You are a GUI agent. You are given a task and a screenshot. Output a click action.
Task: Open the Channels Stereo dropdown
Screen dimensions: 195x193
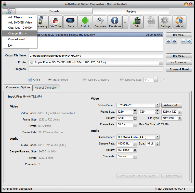tap(135, 156)
